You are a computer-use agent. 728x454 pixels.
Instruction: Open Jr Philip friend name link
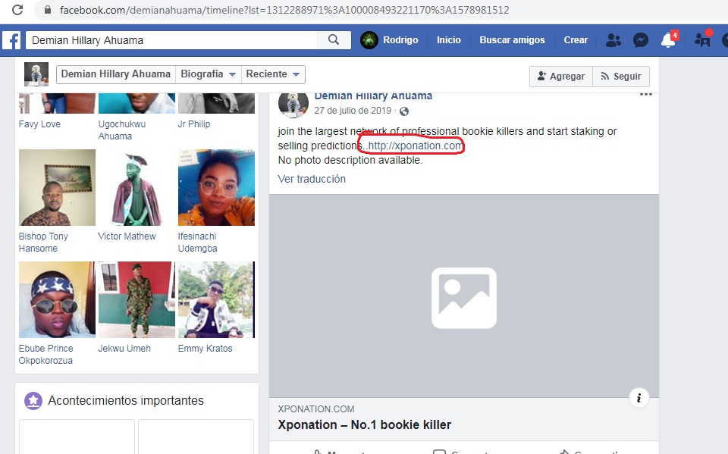(194, 124)
